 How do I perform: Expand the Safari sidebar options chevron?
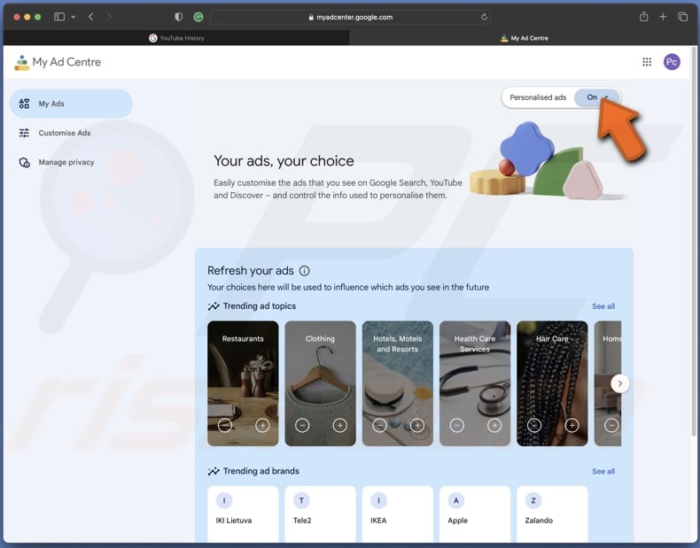[x=73, y=17]
